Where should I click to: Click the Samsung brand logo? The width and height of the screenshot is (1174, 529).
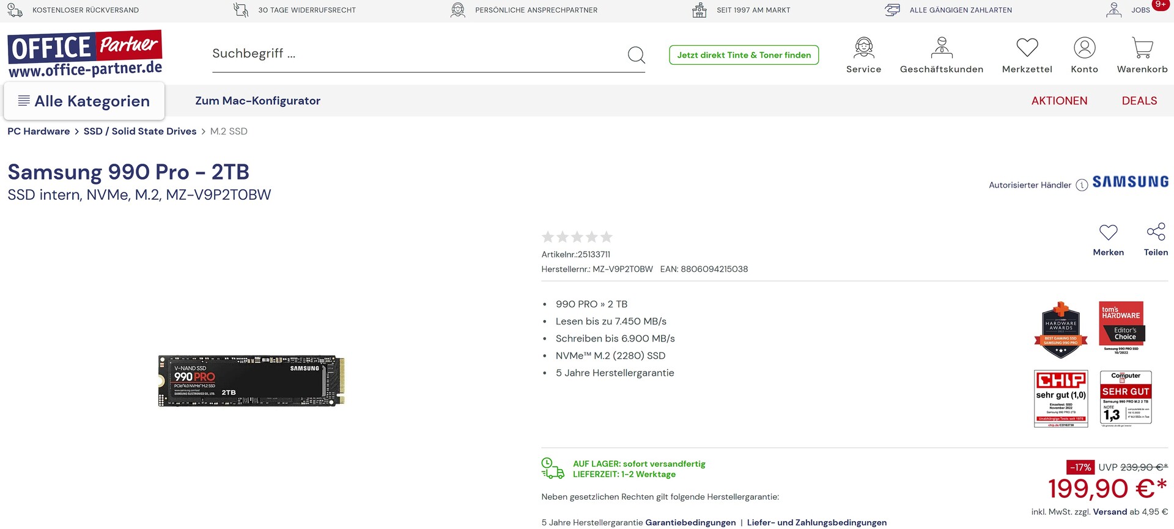(x=1130, y=182)
